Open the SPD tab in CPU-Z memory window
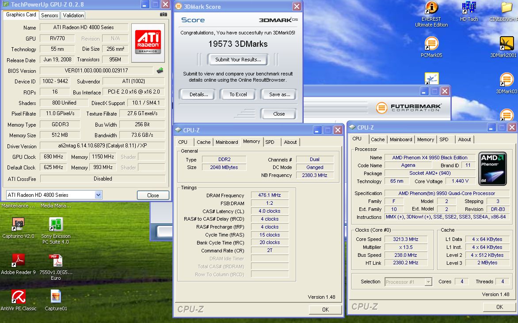The image size is (518, 323). pyautogui.click(x=270, y=142)
